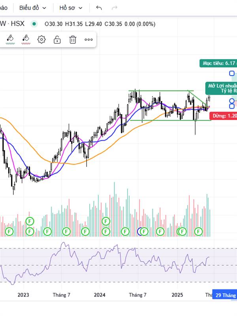The height and width of the screenshot is (316, 237).
Task: Click the OHLC values O30.30 text
Action: [x=53, y=24]
